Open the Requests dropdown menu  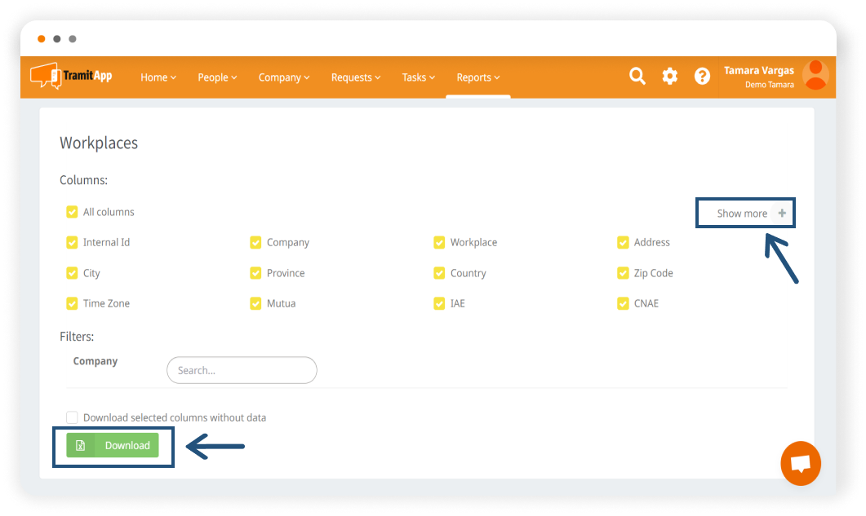tap(356, 77)
